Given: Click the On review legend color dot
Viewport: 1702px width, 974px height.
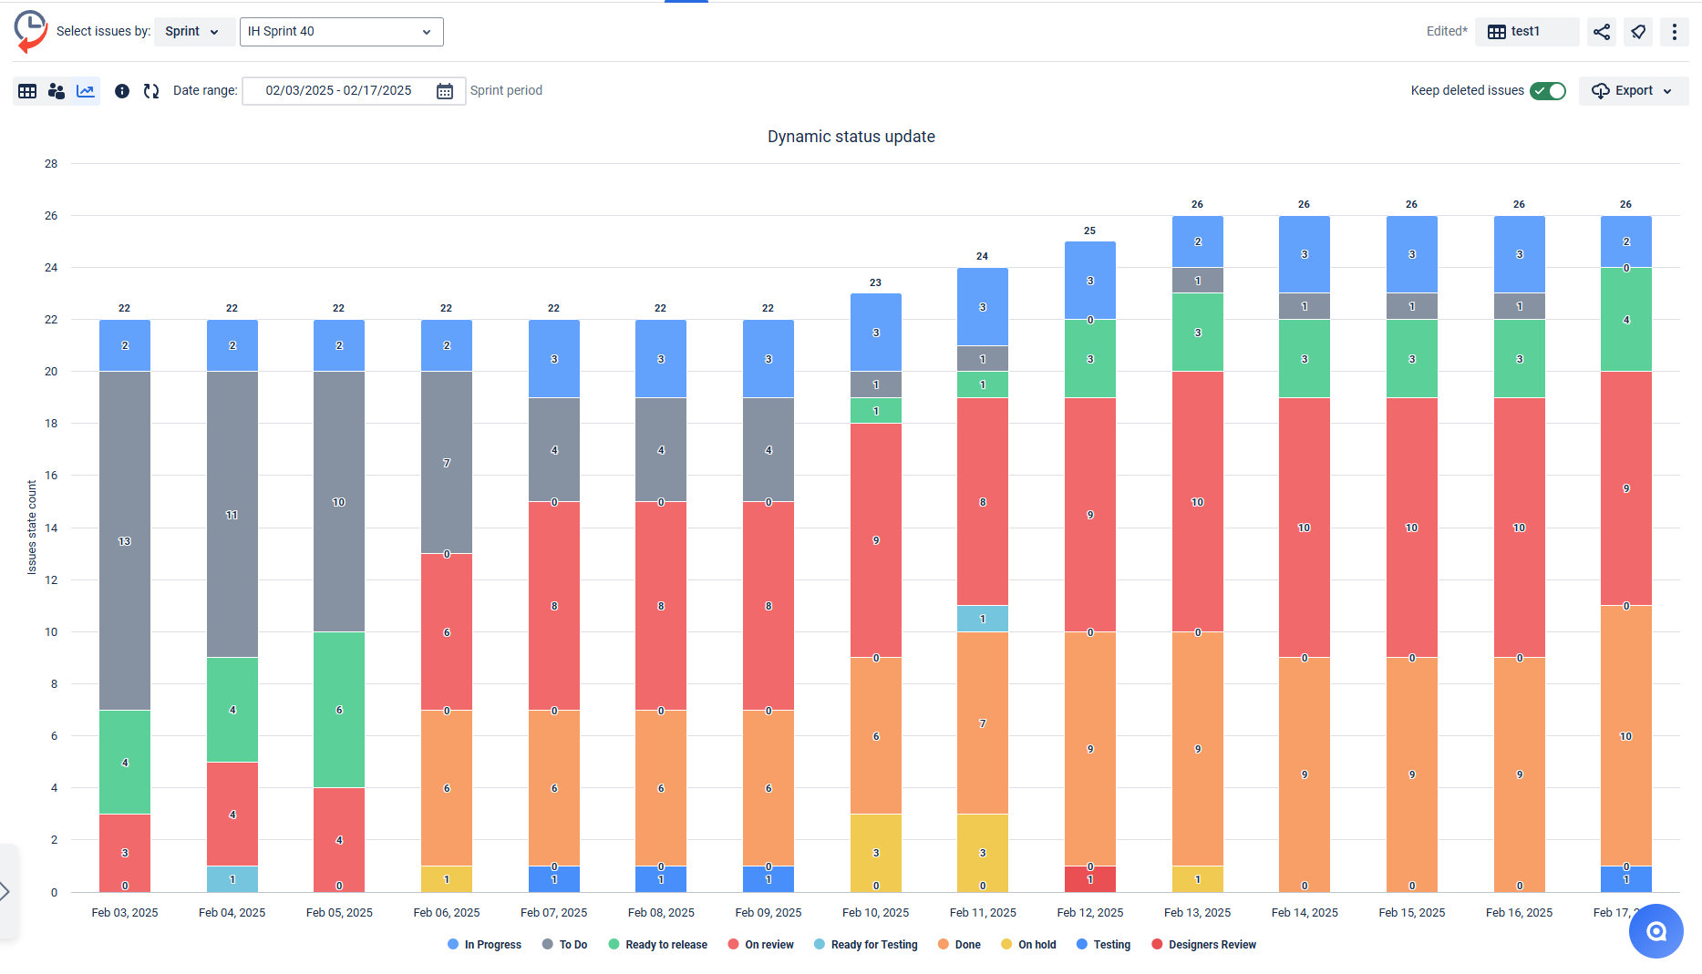Looking at the screenshot, I should point(733,945).
